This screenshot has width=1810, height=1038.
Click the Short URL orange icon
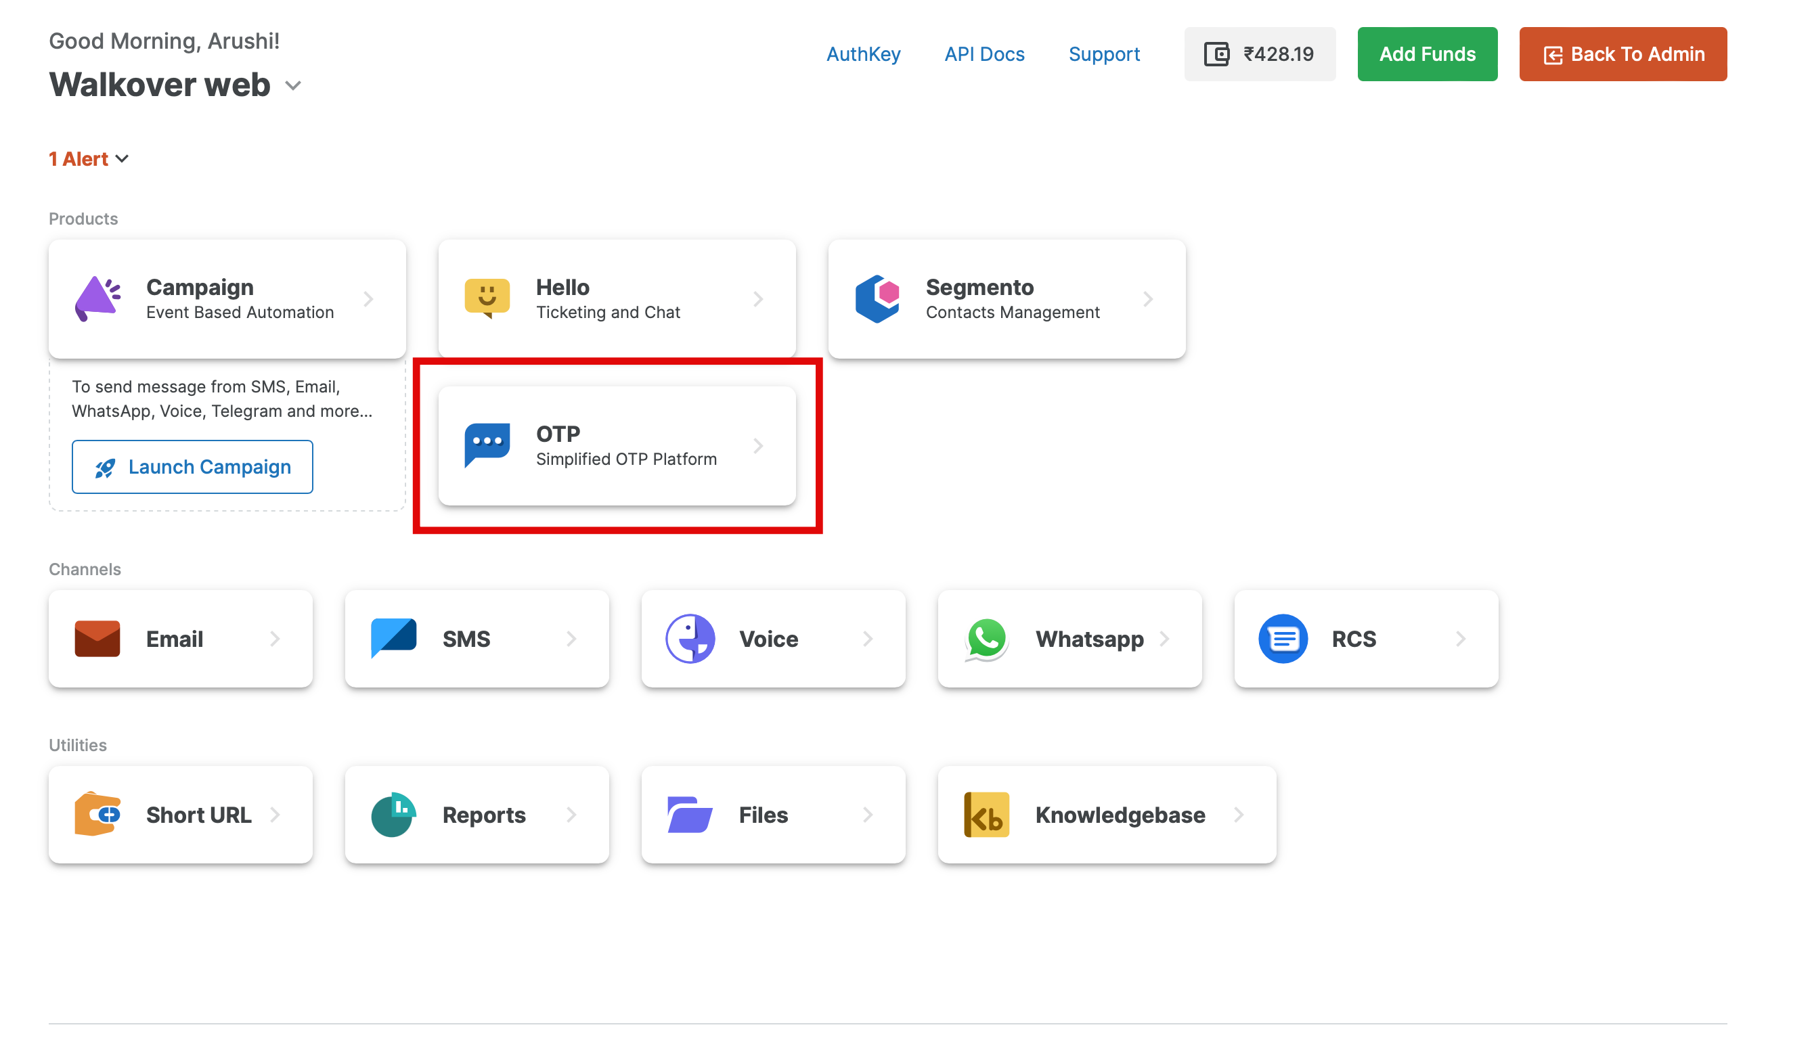click(x=97, y=814)
